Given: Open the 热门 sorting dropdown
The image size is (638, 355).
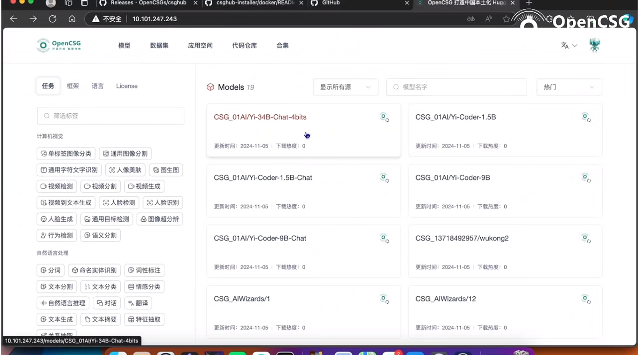Looking at the screenshot, I should click(569, 87).
